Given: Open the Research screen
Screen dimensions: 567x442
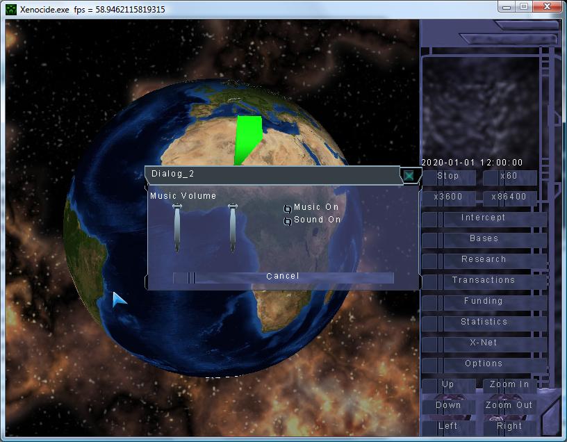Looking at the screenshot, I should point(484,260).
